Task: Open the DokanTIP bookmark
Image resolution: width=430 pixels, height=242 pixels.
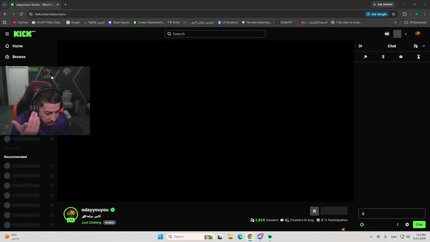Action: 284,23
